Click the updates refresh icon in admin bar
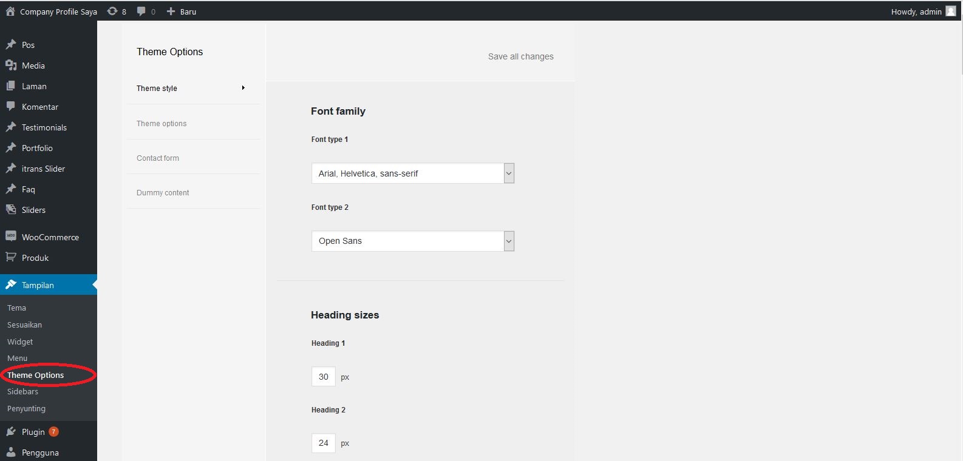 pyautogui.click(x=112, y=11)
